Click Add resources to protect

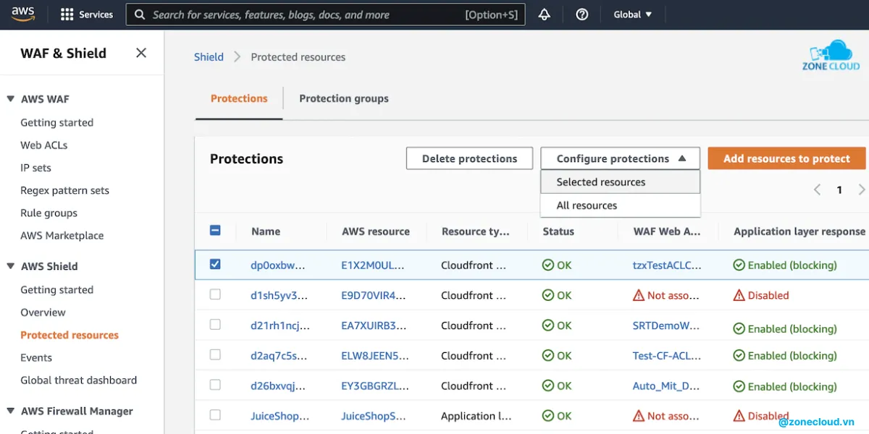786,158
